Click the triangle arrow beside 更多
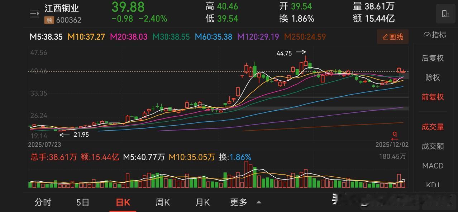Screen dimensions: 458x212 tap(259, 202)
